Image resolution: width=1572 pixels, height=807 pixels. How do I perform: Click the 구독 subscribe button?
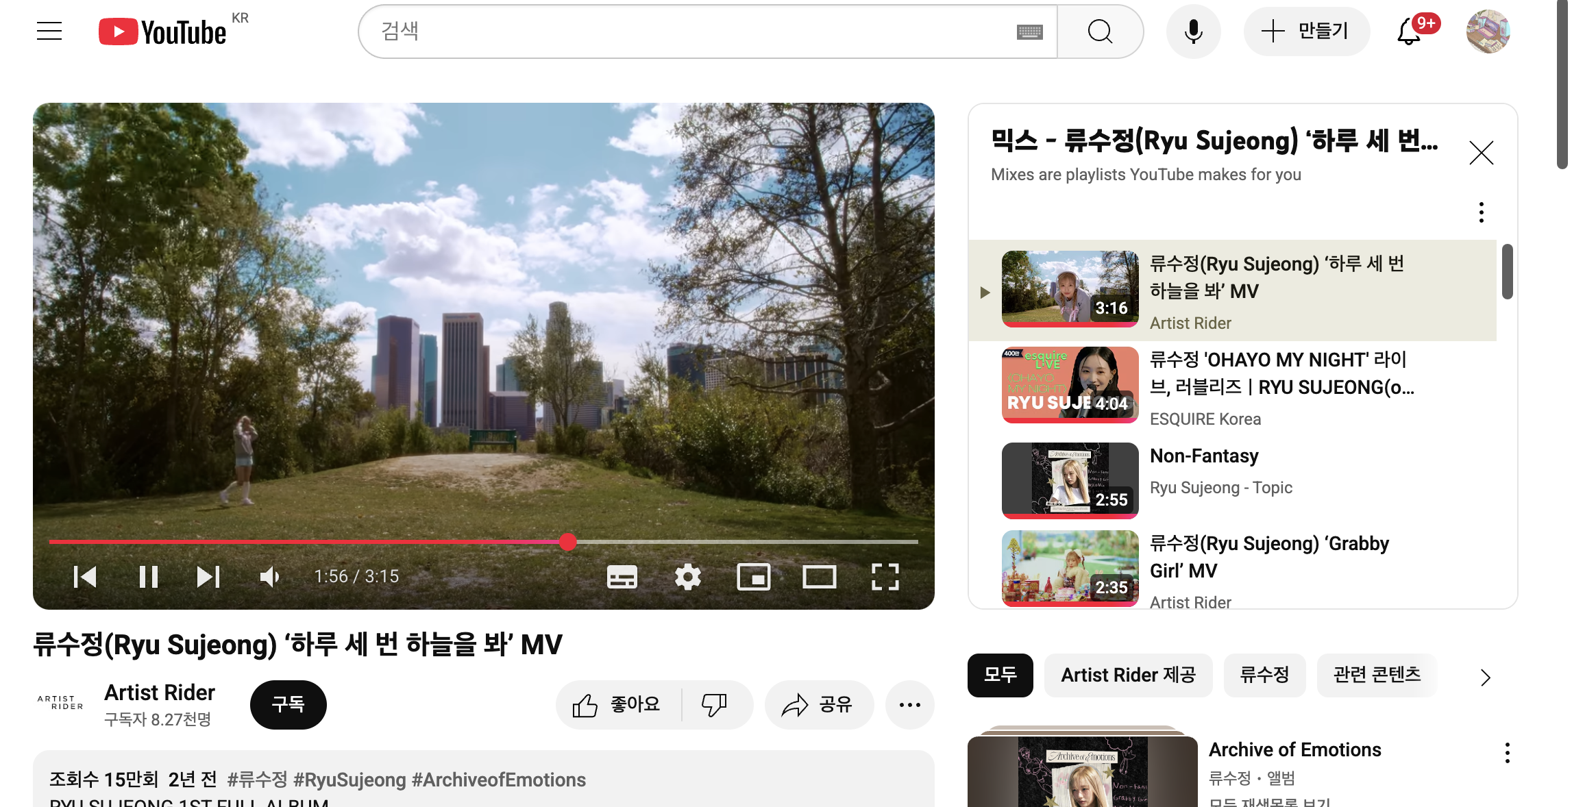tap(288, 704)
